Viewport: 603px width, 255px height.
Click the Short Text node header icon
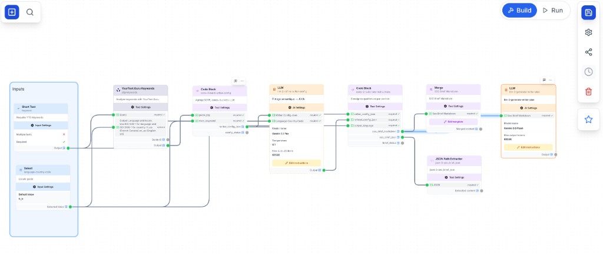tap(18, 108)
